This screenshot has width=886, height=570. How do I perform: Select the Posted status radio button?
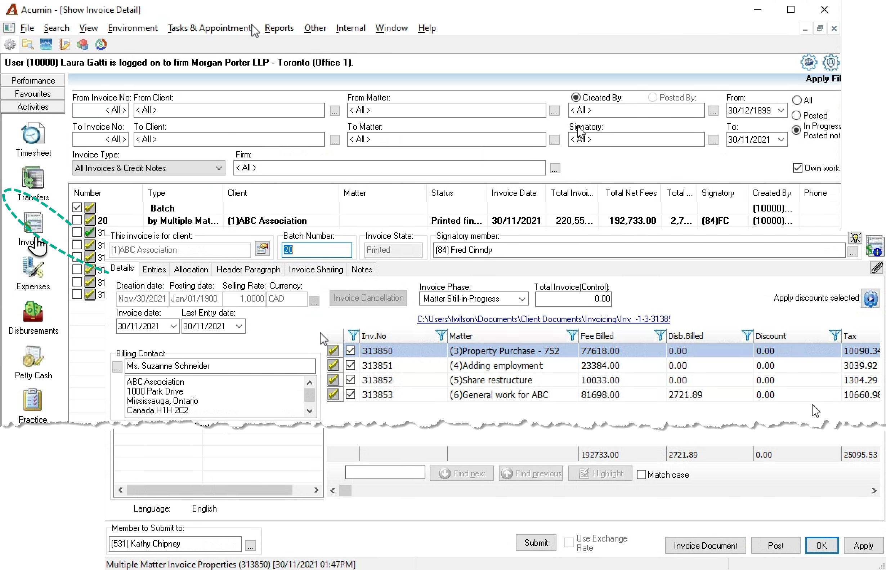click(796, 116)
